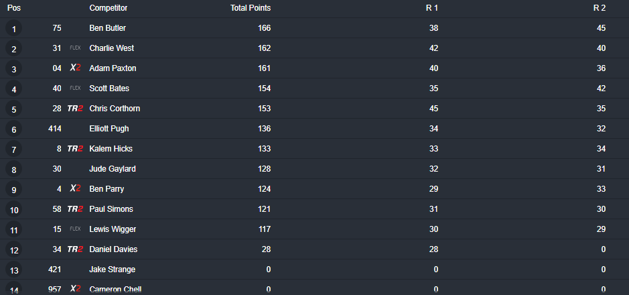This screenshot has width=629, height=295.
Task: Click the TR2 logo beside Daniel Davies
Action: click(75, 249)
